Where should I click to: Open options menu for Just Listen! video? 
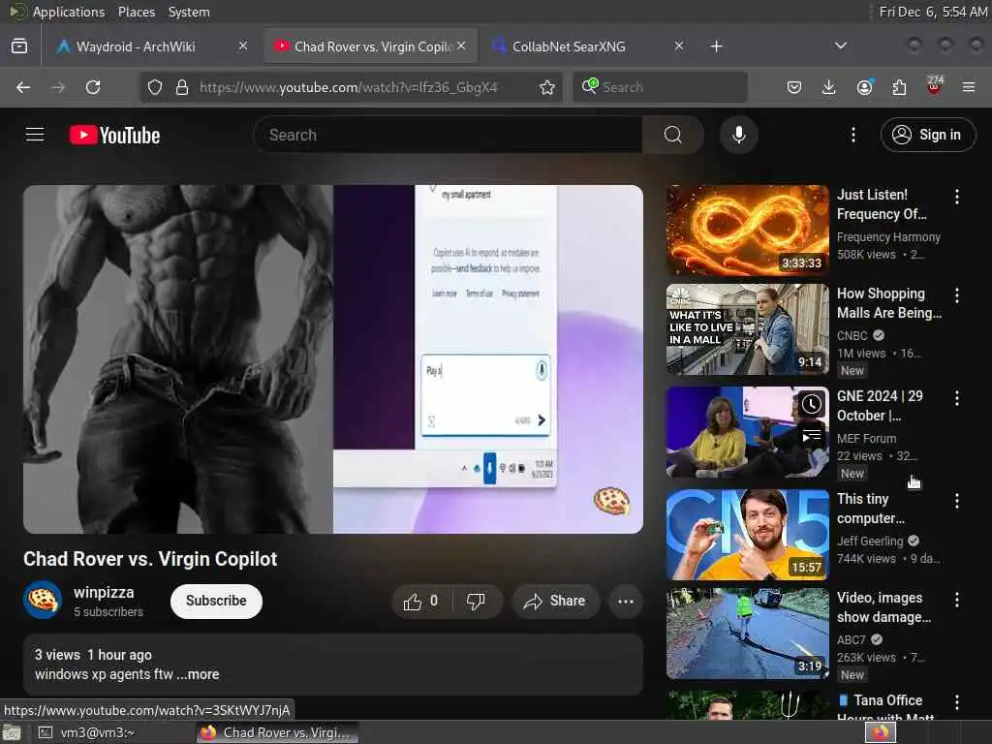pyautogui.click(x=956, y=197)
